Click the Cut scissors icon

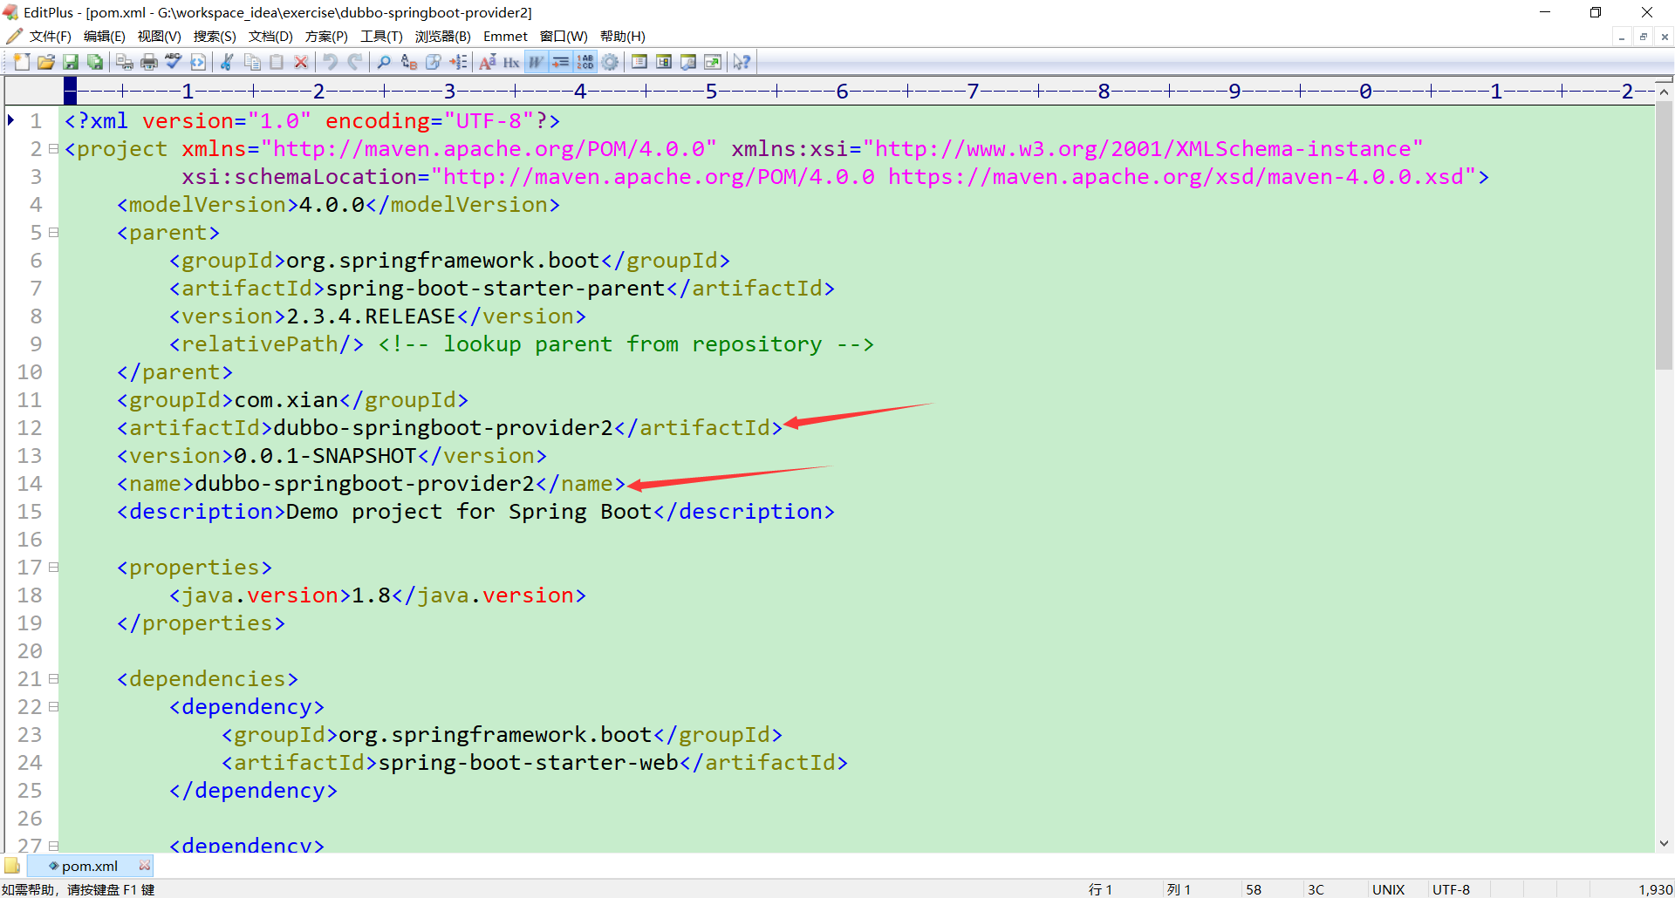tap(227, 62)
